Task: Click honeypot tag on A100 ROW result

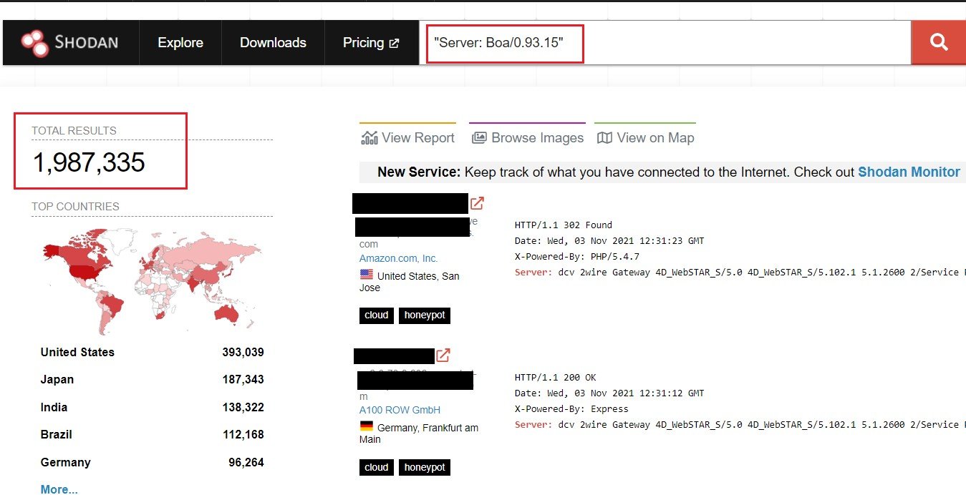Action: [425, 467]
